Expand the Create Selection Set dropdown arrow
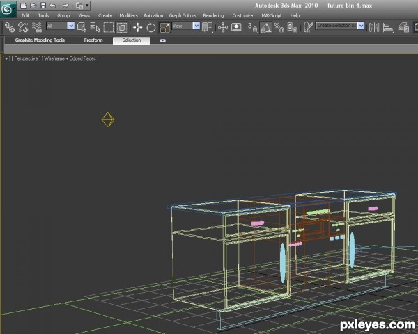418x334 pixels. (361, 26)
